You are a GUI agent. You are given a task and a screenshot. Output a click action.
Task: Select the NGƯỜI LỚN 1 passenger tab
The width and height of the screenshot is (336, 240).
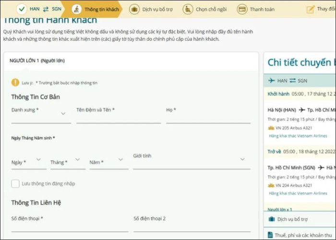click(37, 60)
